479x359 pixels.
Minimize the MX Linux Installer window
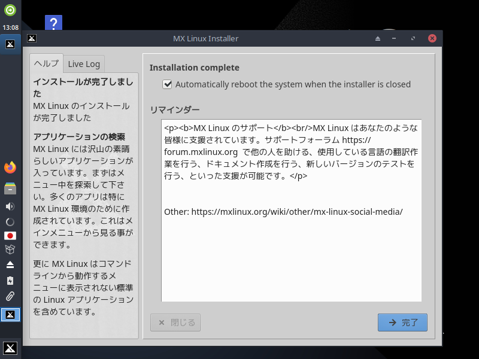(x=394, y=38)
